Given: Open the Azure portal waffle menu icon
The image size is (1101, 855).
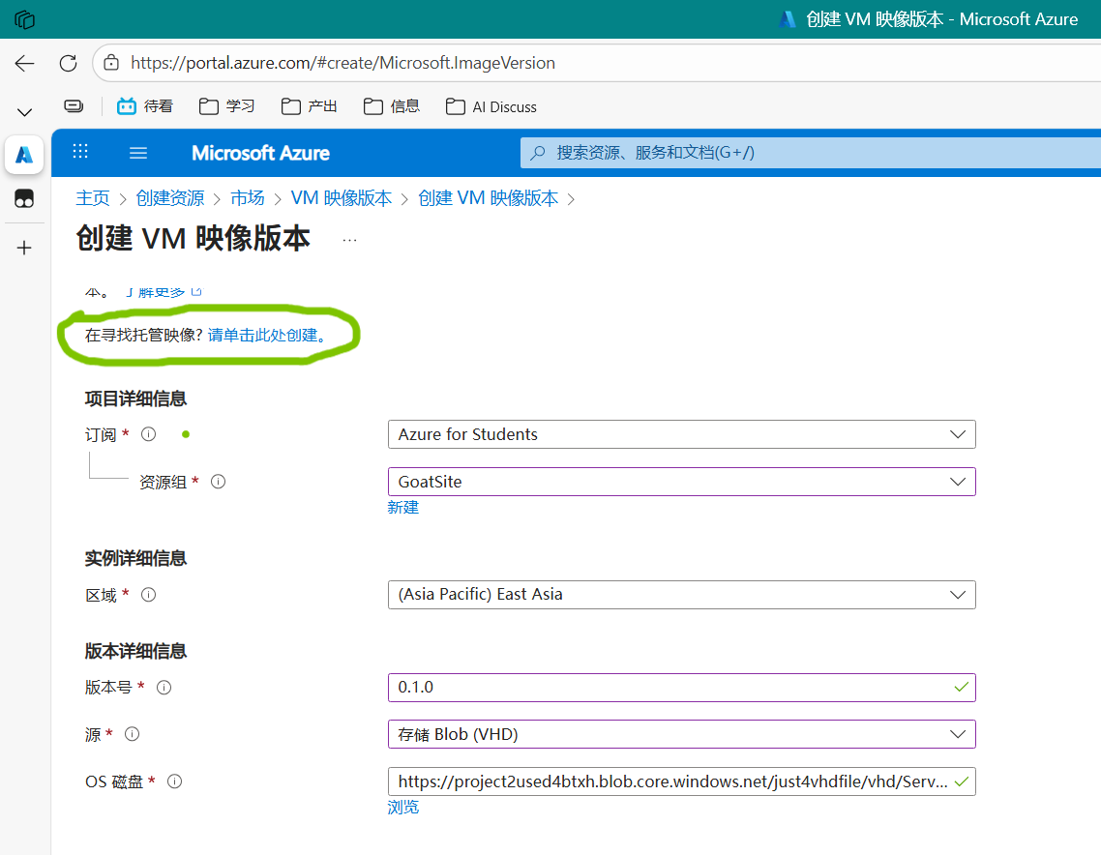Looking at the screenshot, I should 80,152.
